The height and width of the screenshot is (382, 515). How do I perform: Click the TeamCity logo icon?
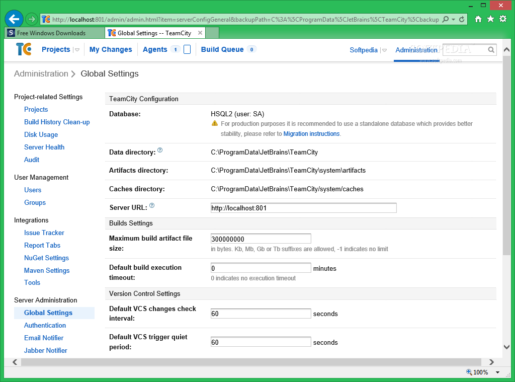[x=24, y=49]
